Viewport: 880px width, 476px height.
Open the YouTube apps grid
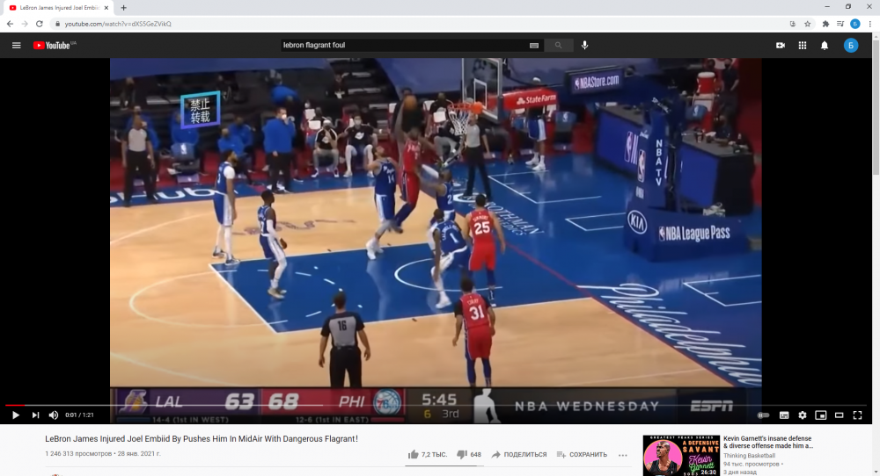pos(803,45)
